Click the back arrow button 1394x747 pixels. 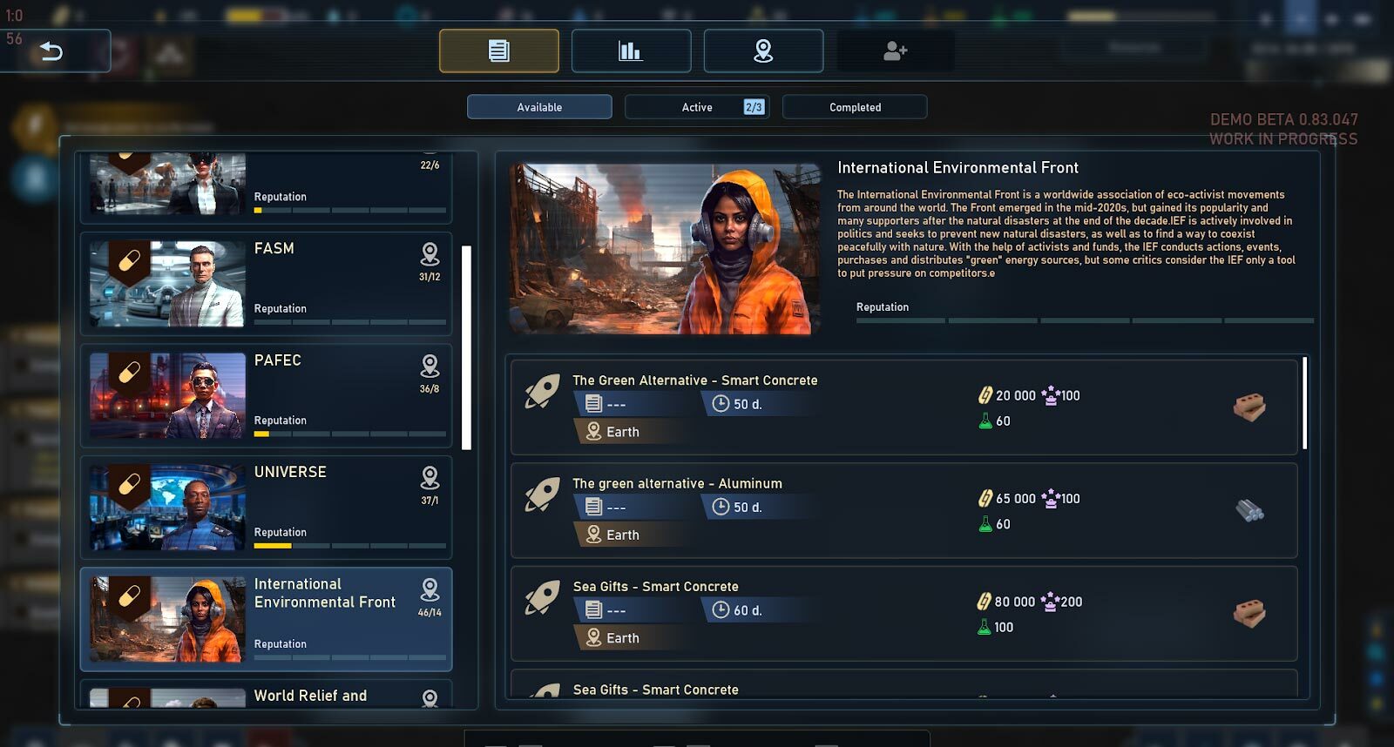click(x=52, y=51)
